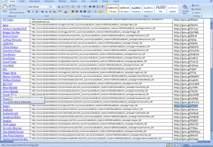Toggle Show/Hide paragraph marks
213x147 pixels.
102,7
